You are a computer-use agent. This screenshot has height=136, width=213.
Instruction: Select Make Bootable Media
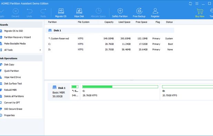click(15, 43)
